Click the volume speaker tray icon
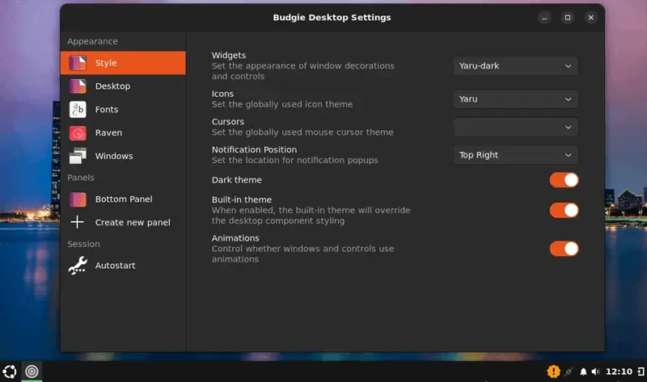This screenshot has width=647, height=382. point(595,372)
